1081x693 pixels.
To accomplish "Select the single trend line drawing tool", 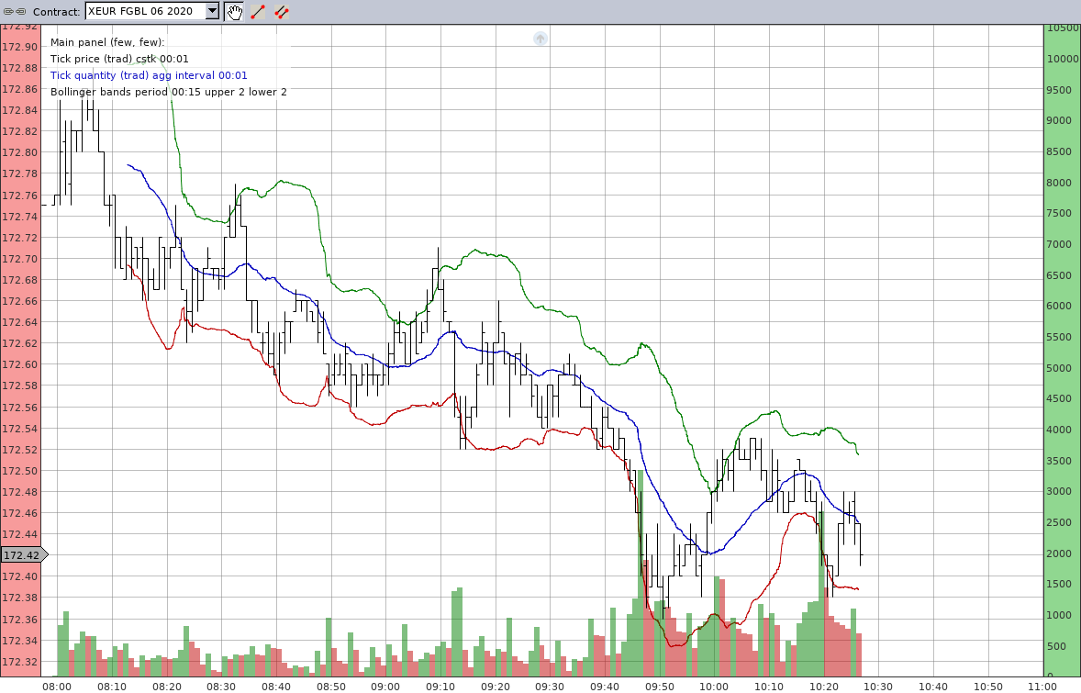I will pos(258,12).
